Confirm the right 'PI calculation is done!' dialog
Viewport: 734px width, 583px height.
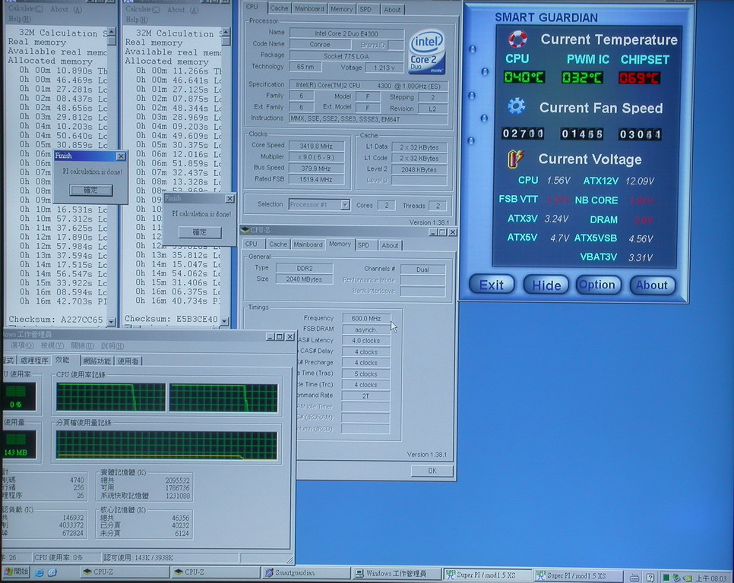tap(200, 232)
